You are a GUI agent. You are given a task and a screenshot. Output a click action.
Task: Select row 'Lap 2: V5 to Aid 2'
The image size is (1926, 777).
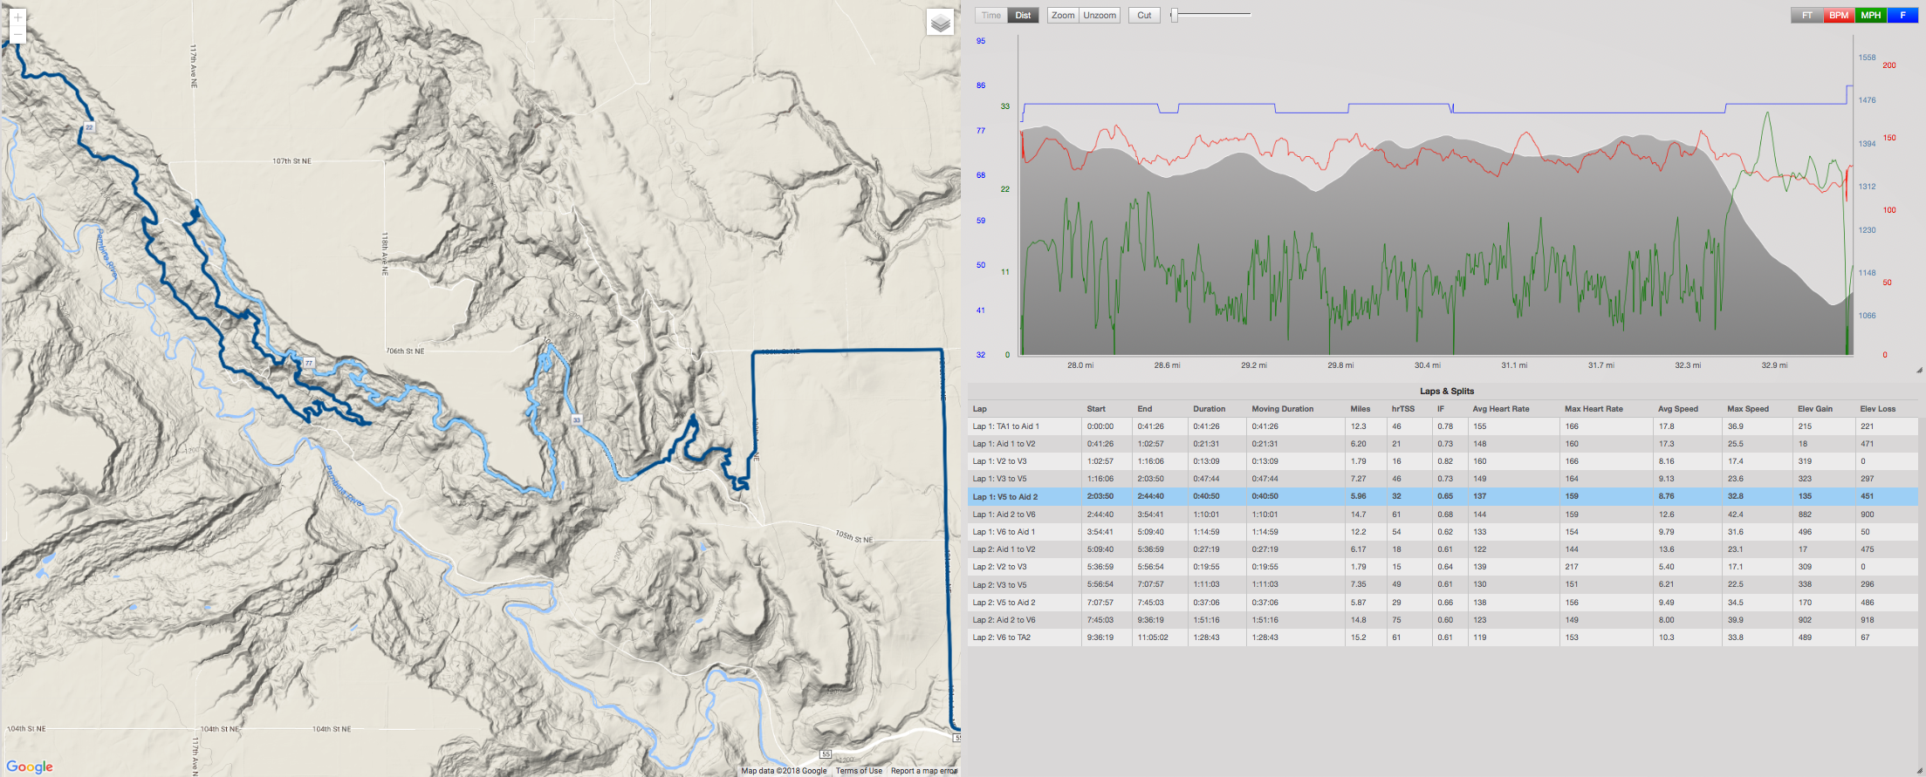coord(1443,603)
